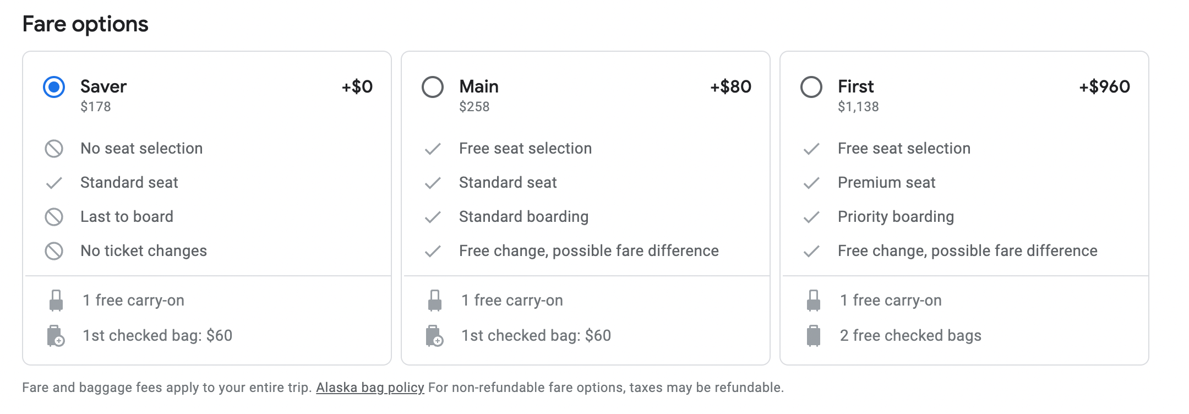
Task: Select the First fare radio button
Action: coord(811,87)
